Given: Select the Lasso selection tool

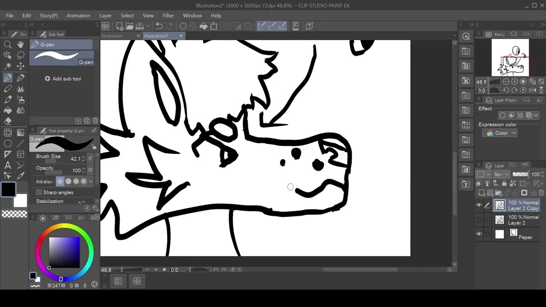Looking at the screenshot, I should point(20,55).
